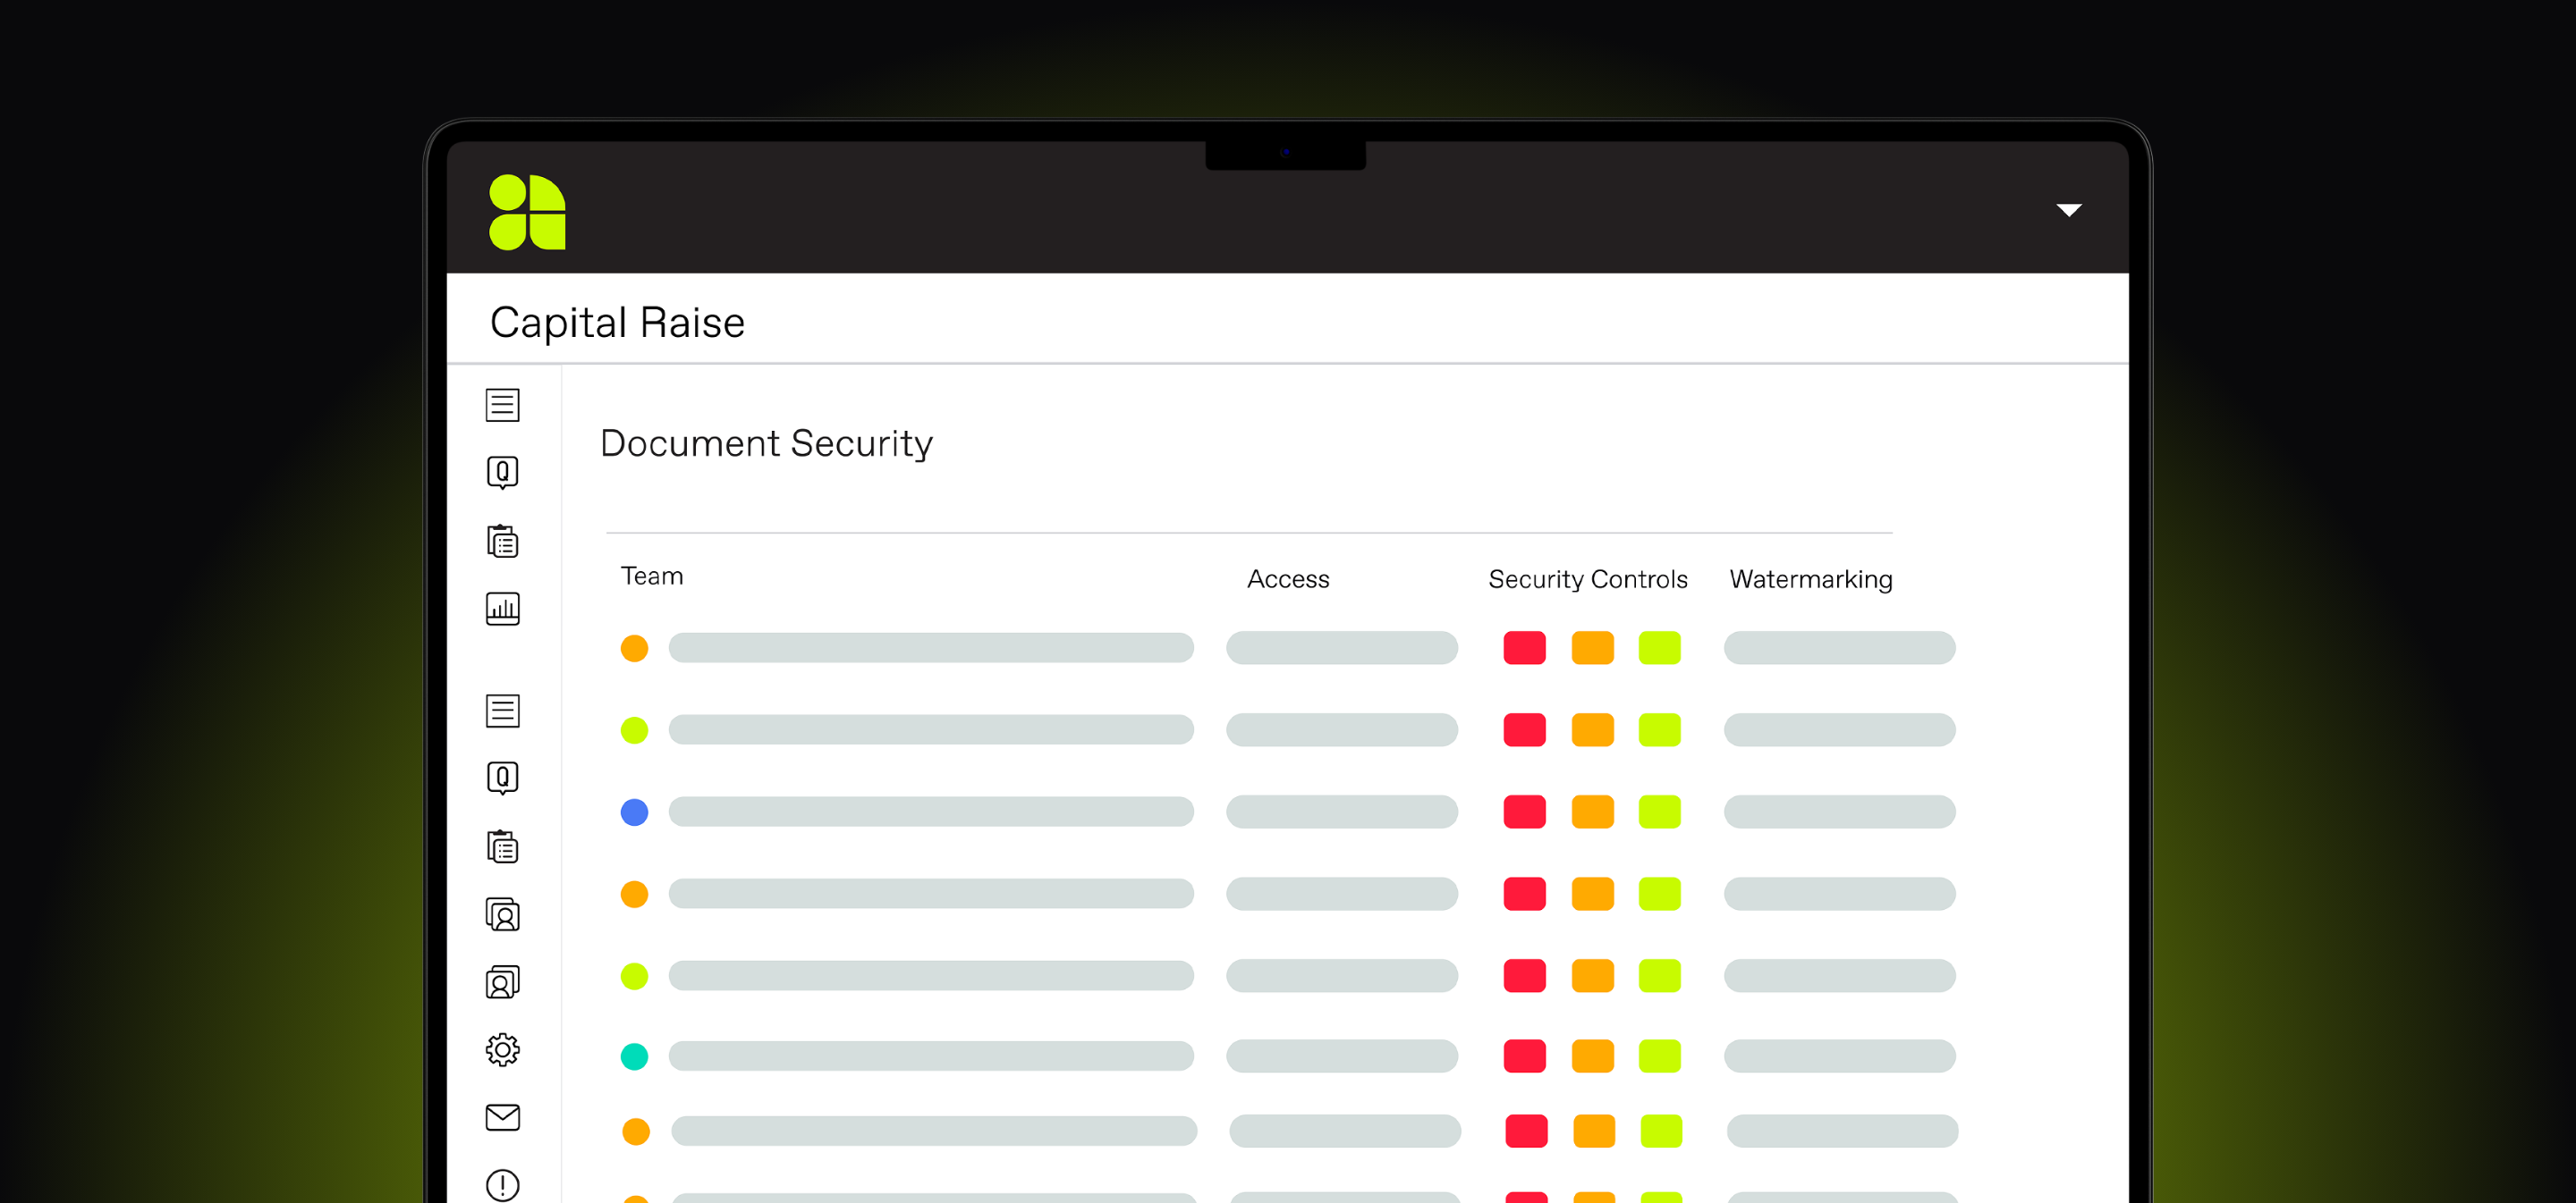Open the top clipboard checklist sidebar icon

[x=502, y=541]
